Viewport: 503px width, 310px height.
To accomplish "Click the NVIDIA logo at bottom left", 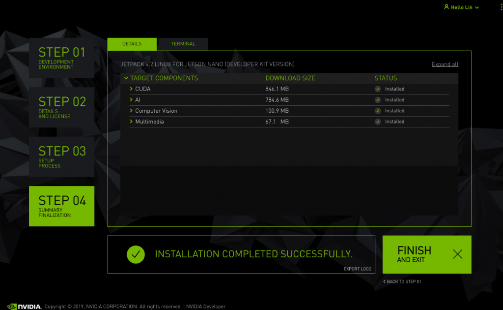I will (25, 307).
